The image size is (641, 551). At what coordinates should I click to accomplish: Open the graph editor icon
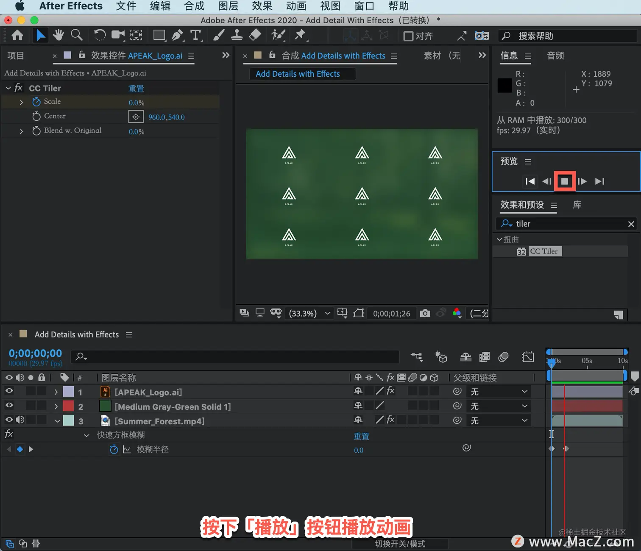click(528, 357)
